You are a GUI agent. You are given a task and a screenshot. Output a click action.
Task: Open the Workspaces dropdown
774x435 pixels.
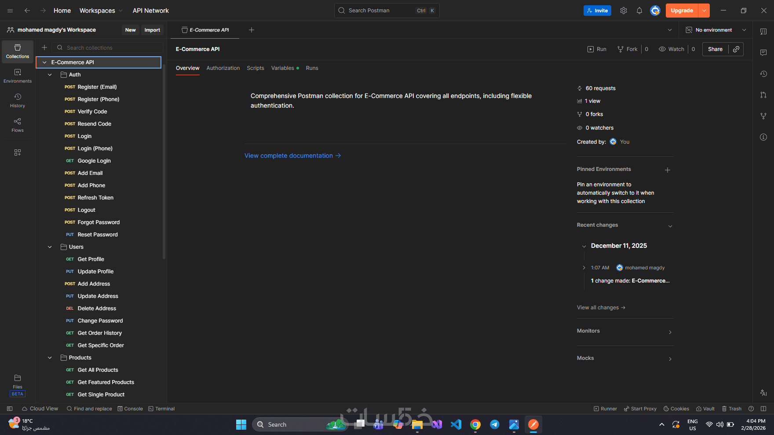pos(101,11)
